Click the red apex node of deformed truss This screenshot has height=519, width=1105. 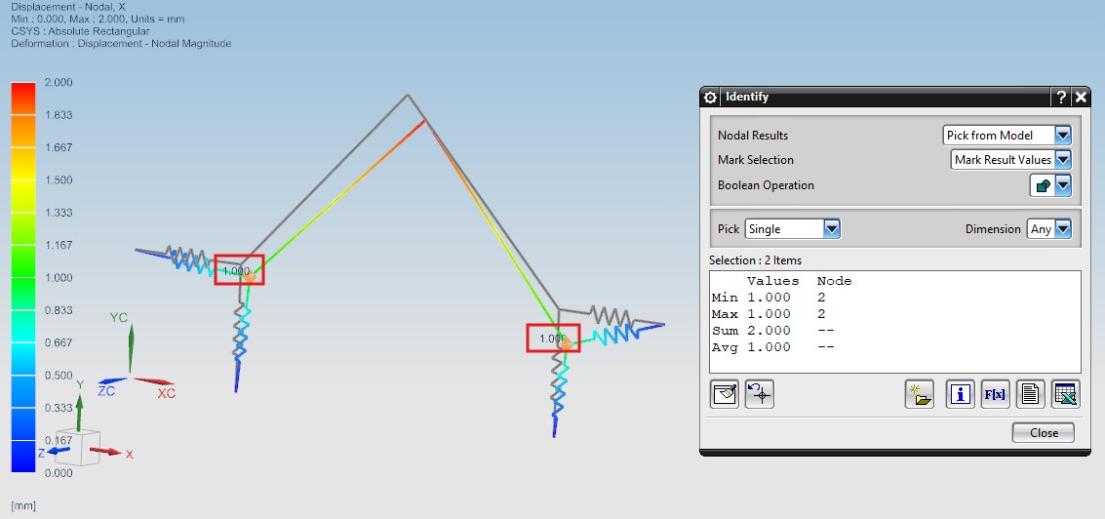(424, 121)
